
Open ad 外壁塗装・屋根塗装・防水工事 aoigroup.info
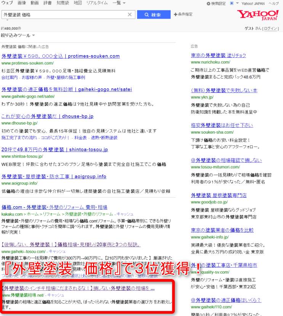coord(54,177)
